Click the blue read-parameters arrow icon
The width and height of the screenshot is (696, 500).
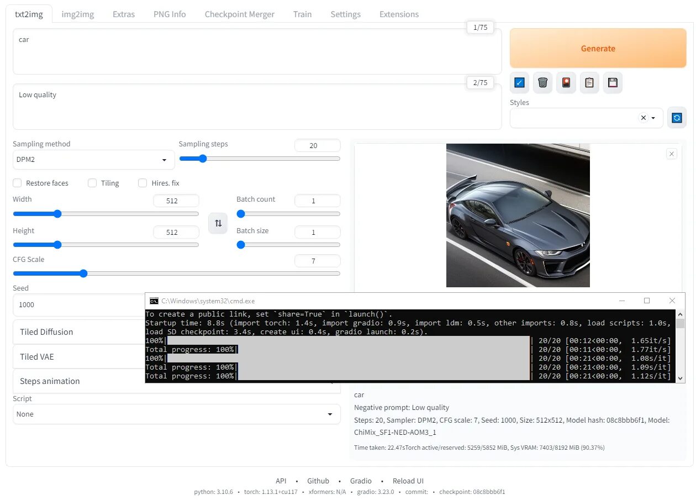point(519,82)
